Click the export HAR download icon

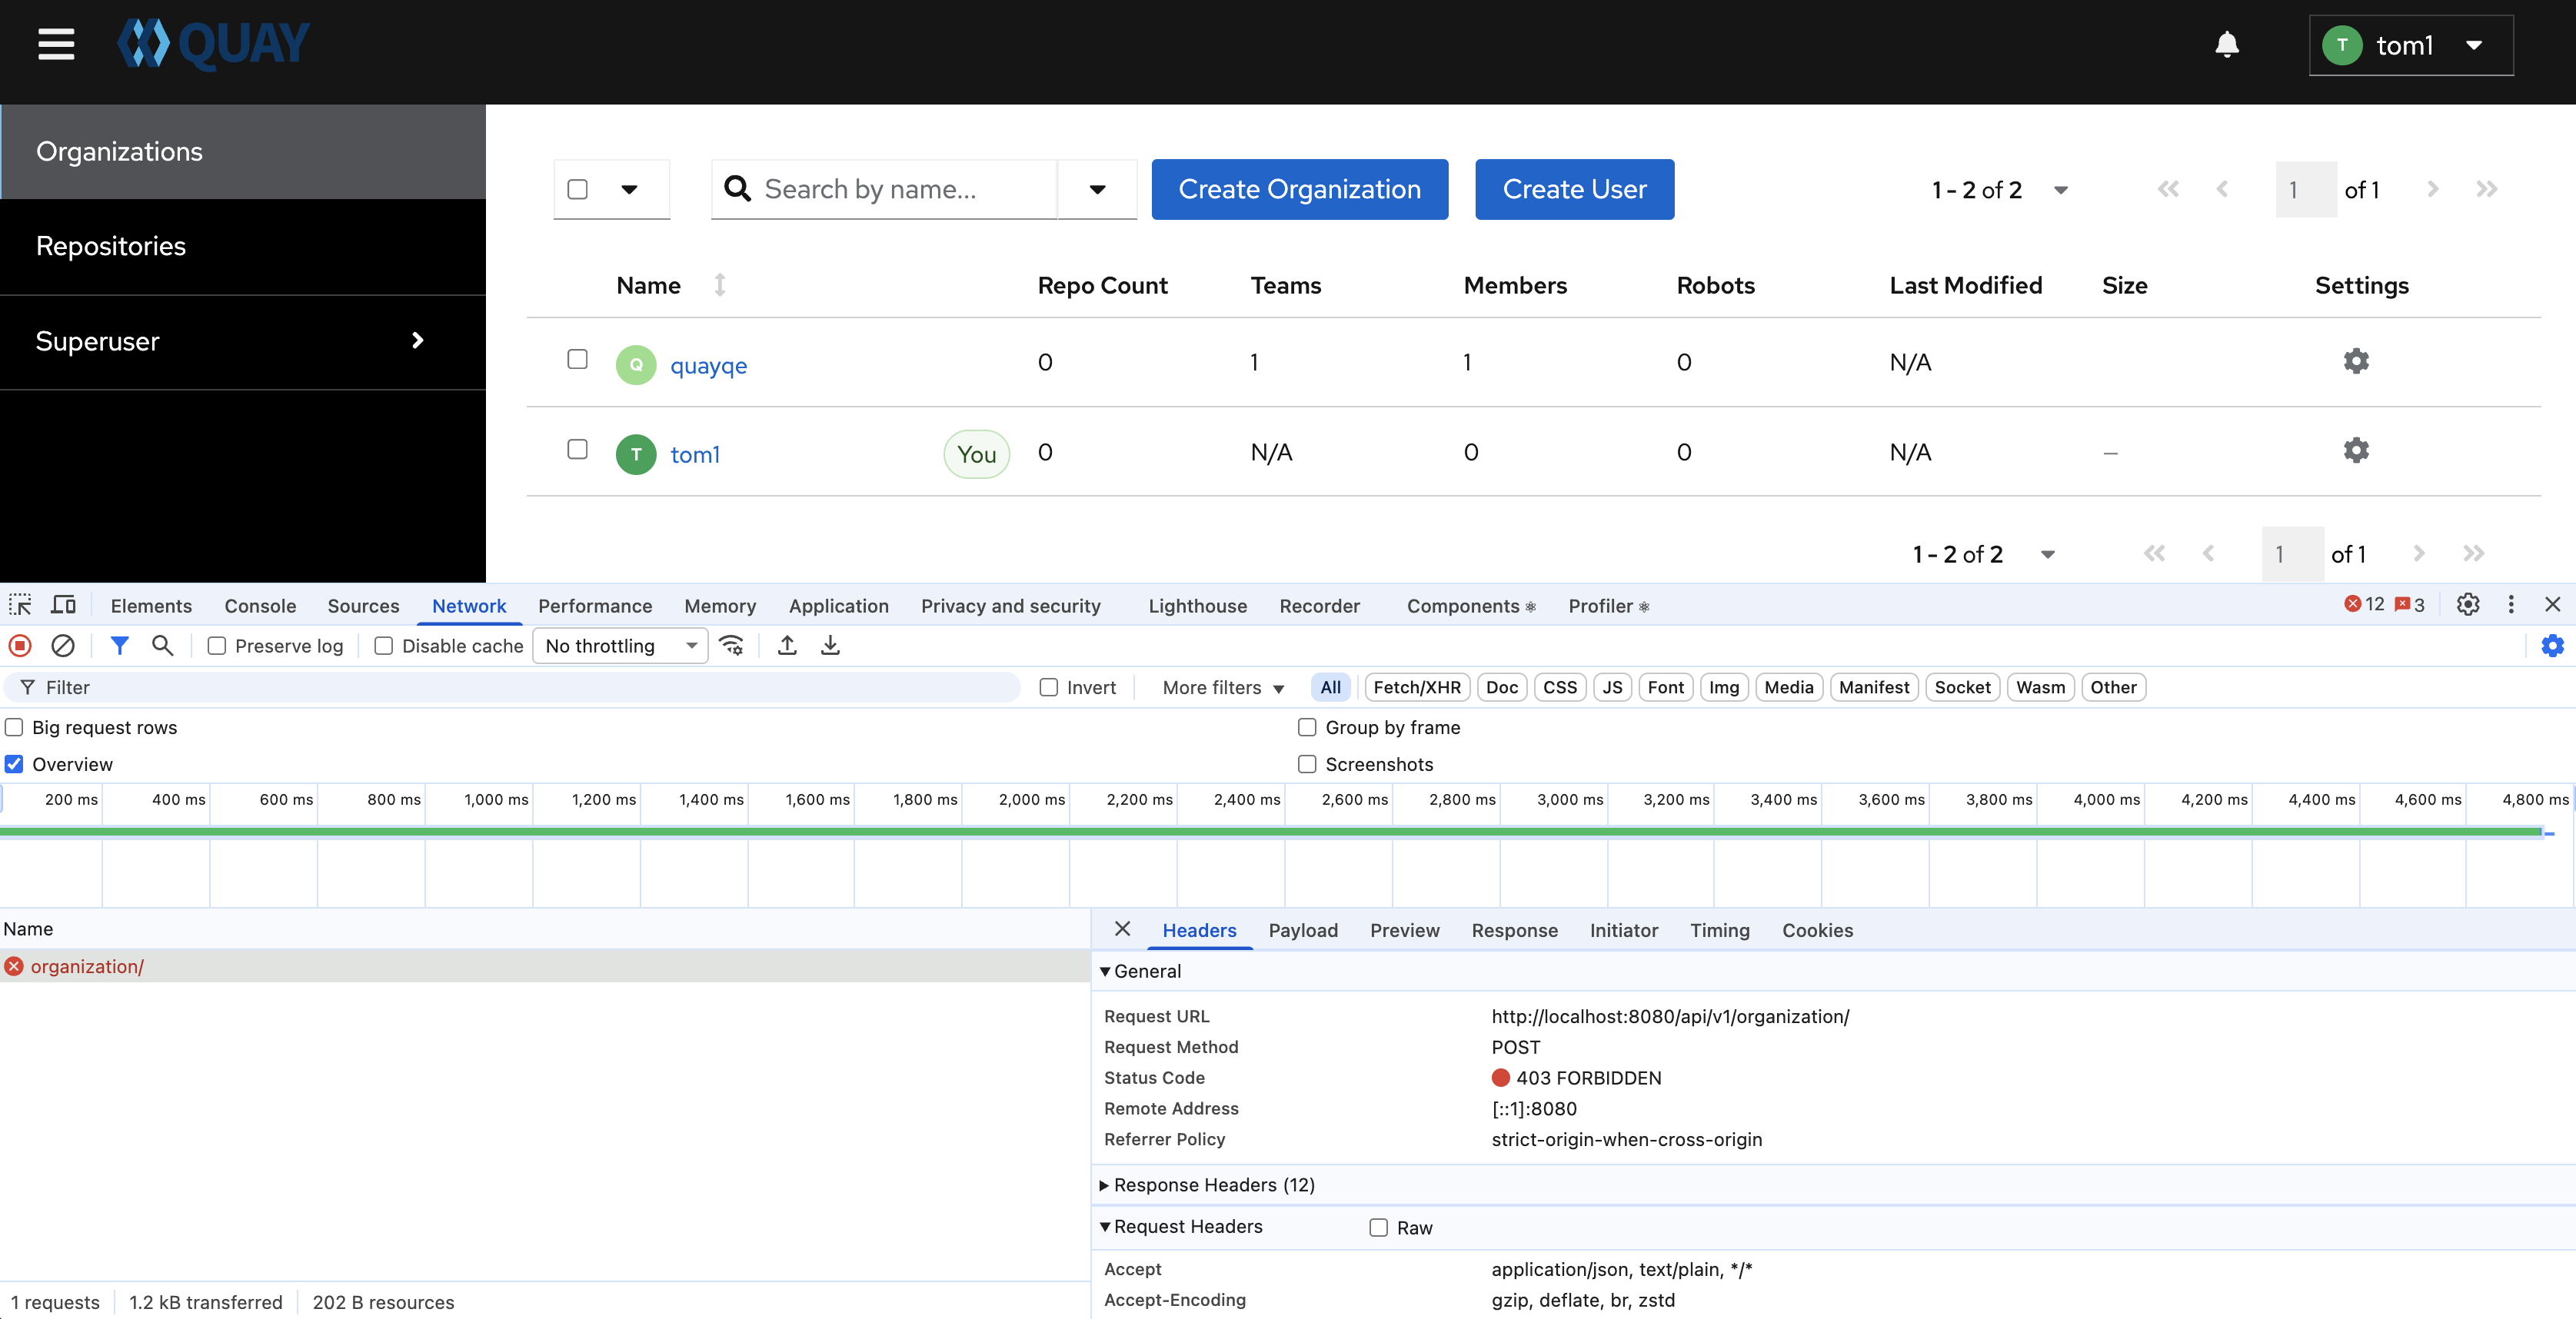coord(830,646)
